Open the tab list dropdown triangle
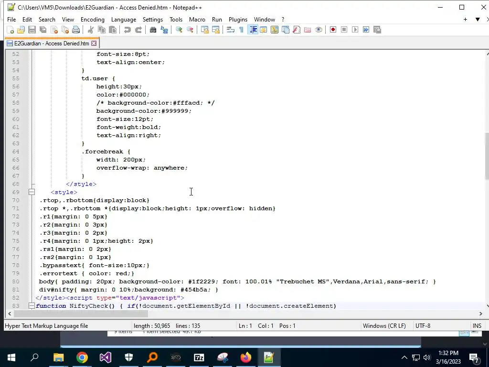 (478, 19)
